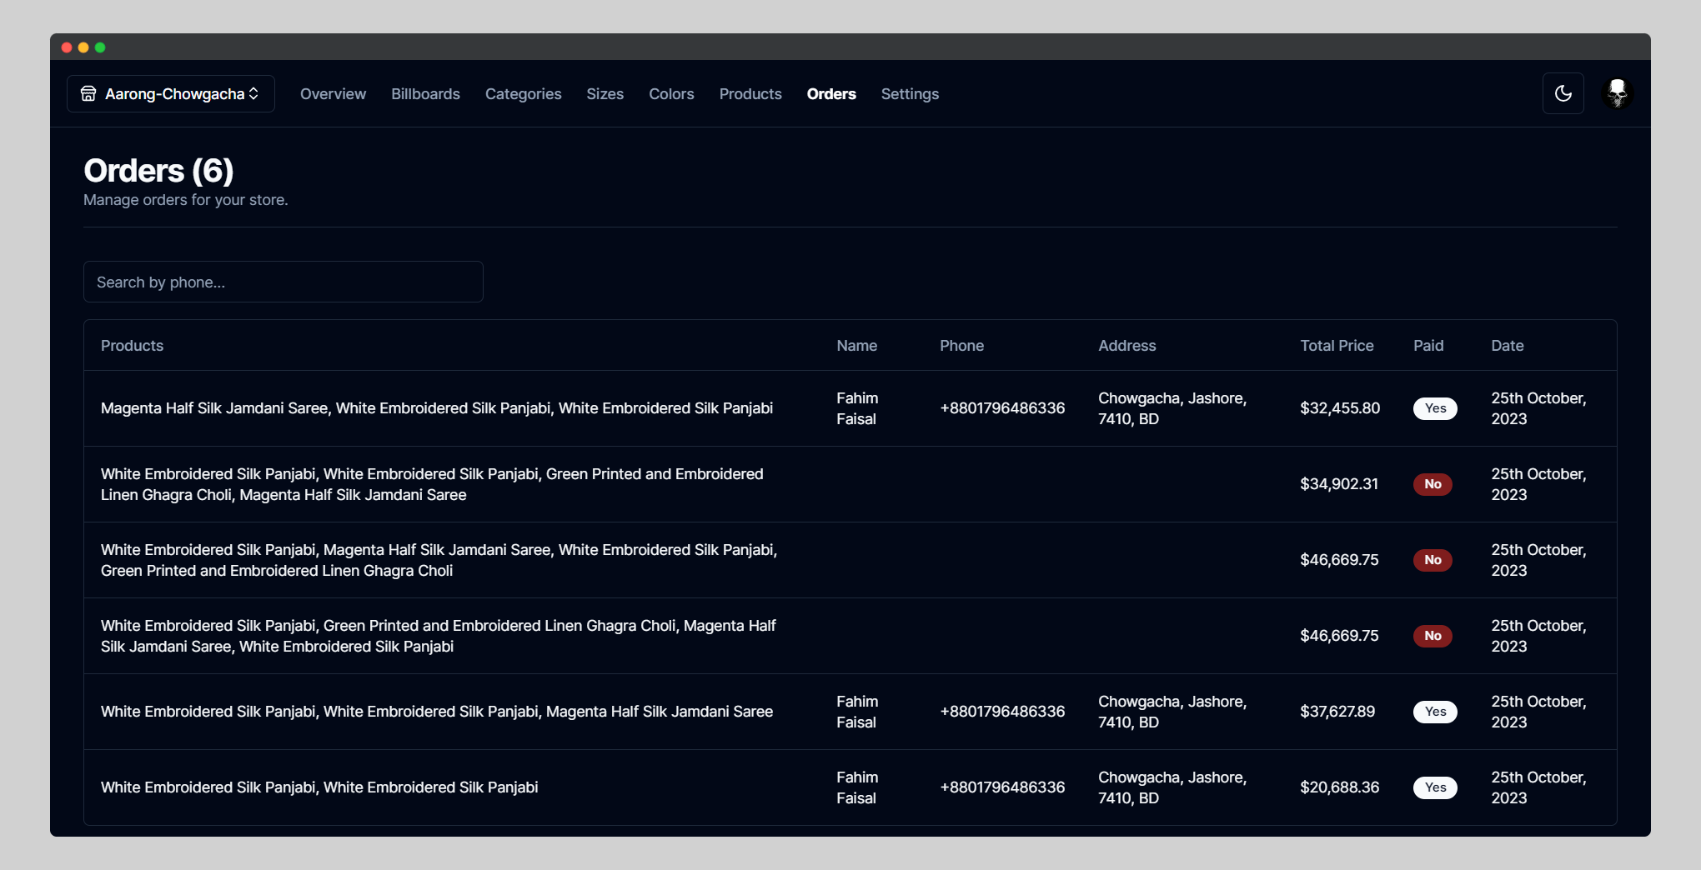Image resolution: width=1701 pixels, height=870 pixels.
Task: Open the Products tab
Action: click(x=750, y=94)
